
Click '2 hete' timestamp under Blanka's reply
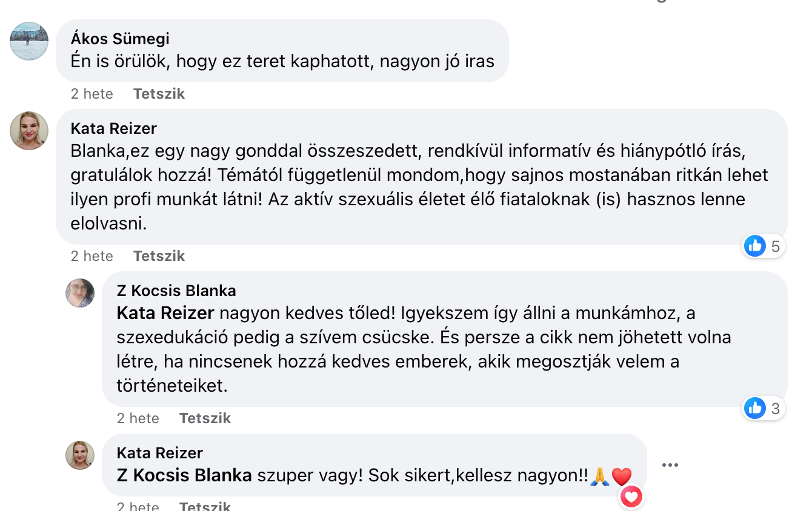138,418
